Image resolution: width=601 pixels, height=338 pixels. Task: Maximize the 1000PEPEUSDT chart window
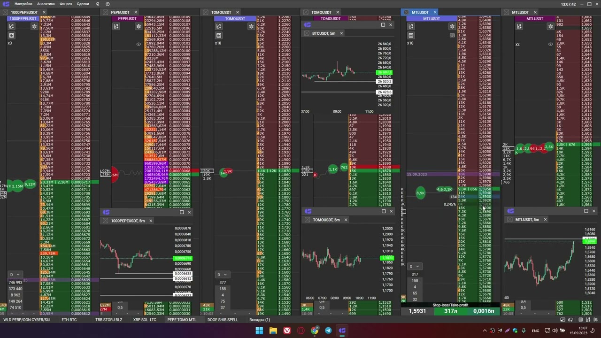pos(182,212)
